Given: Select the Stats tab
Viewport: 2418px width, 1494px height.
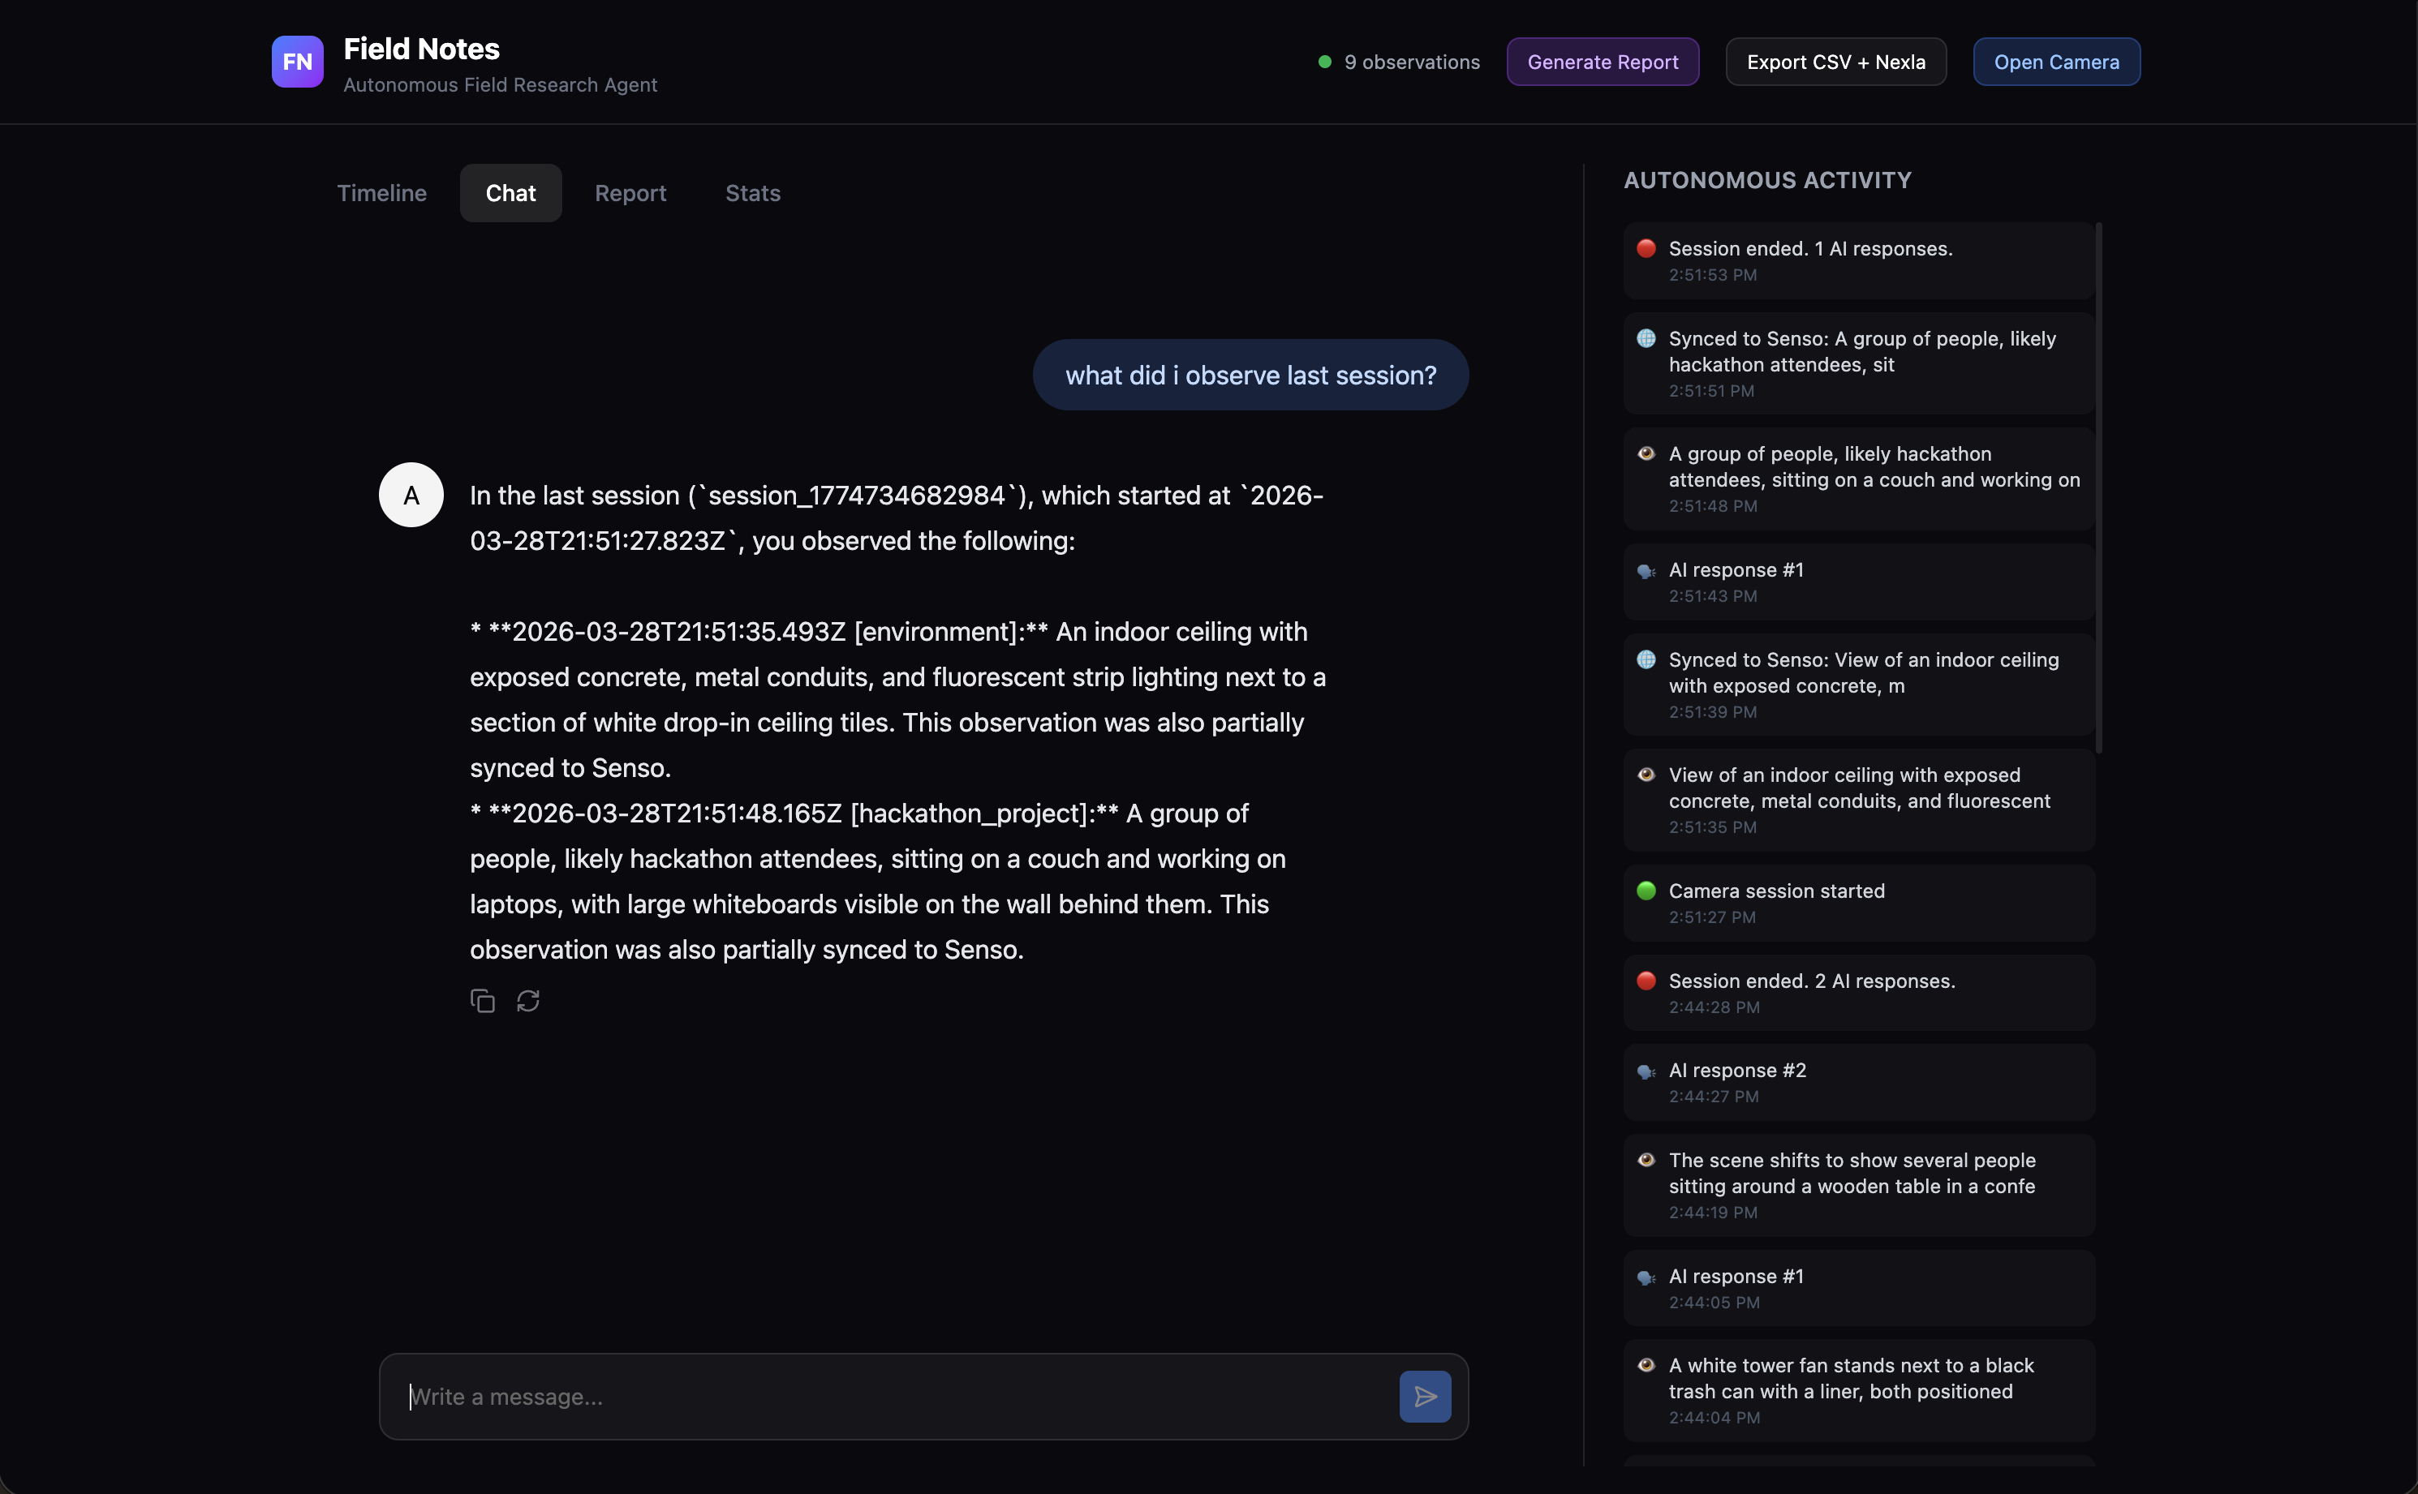Looking at the screenshot, I should pos(752,193).
